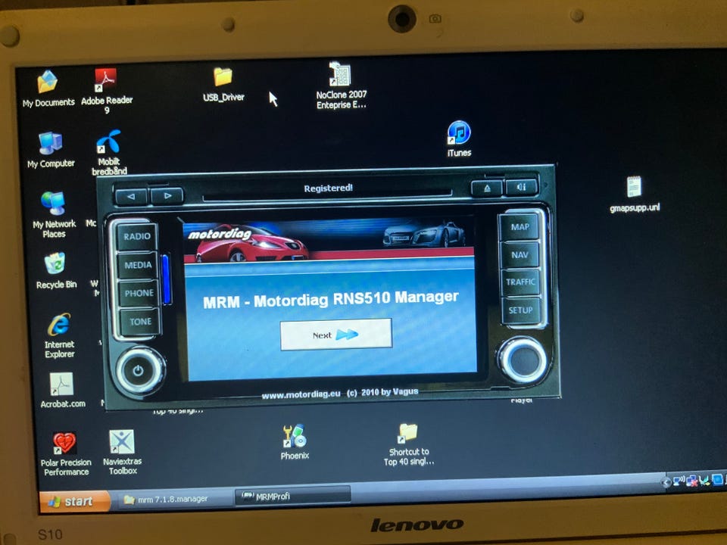Select the MAP button on the RNS510 panel
The width and height of the screenshot is (727, 545).
click(520, 226)
